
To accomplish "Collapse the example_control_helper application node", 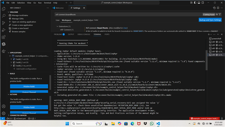I will [x=10, y=56].
